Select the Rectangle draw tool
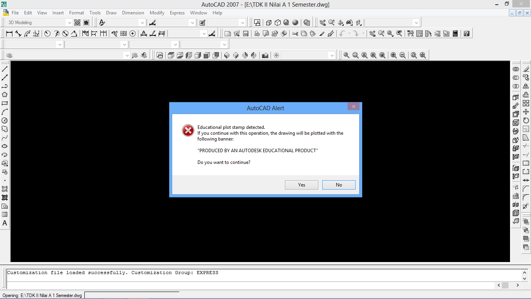The width and height of the screenshot is (531, 299). pos(5,103)
